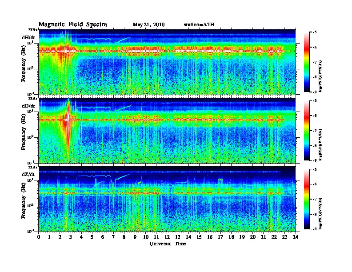Click the hour '12' tick label
The width and height of the screenshot is (352, 272).
tap(167, 237)
